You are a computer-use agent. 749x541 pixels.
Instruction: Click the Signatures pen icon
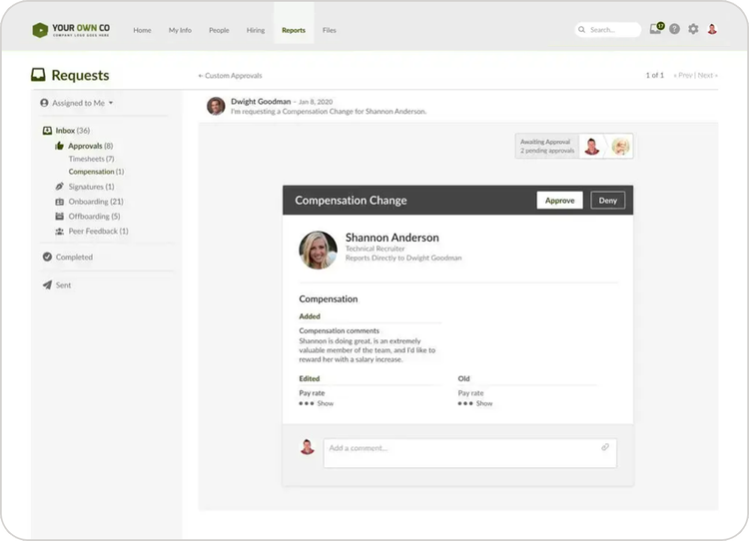(59, 187)
